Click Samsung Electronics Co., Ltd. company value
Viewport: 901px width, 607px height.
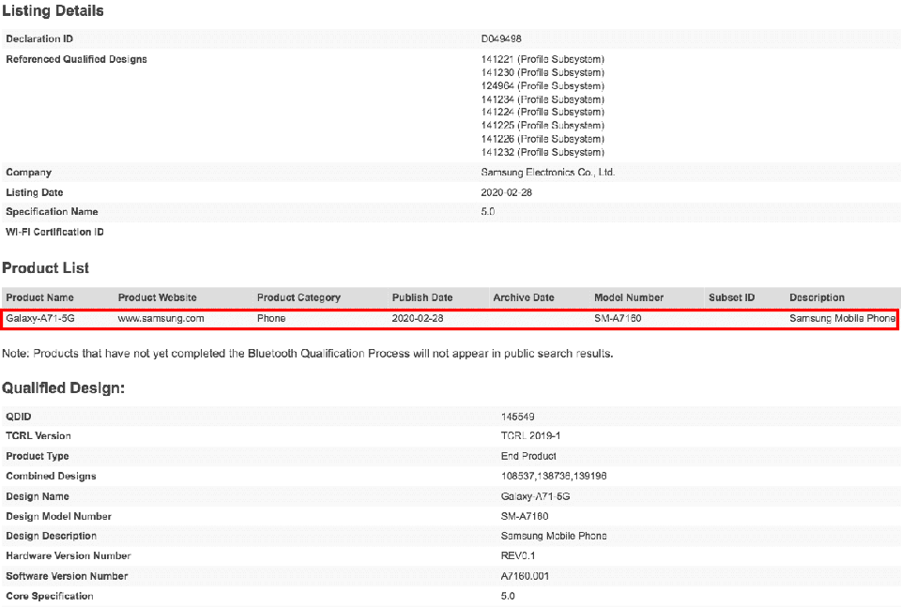coord(547,173)
